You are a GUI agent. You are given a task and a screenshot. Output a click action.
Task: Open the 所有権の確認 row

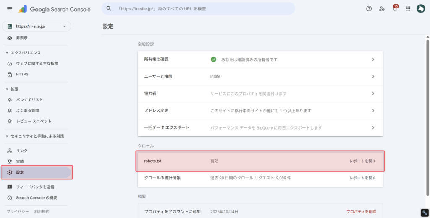[260, 60]
